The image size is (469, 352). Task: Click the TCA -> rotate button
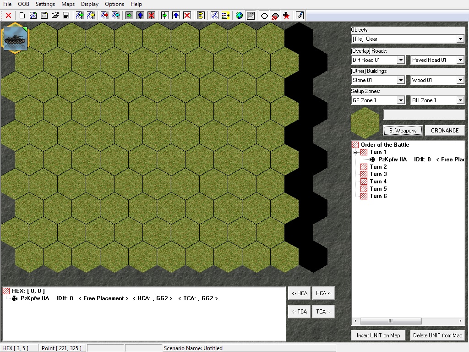click(324, 312)
